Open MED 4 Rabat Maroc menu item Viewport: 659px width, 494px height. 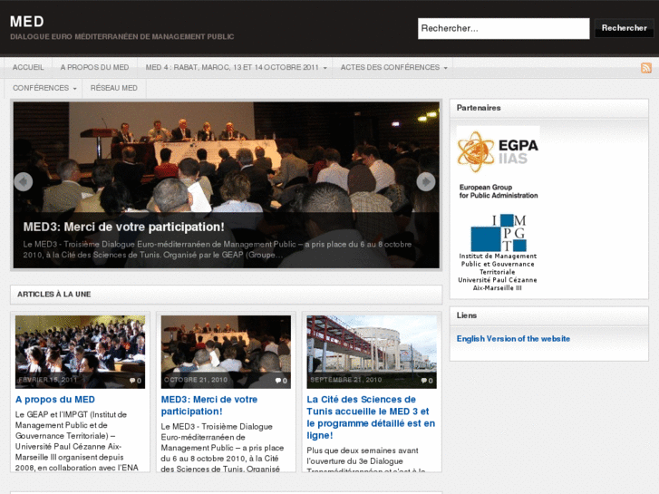(x=232, y=67)
